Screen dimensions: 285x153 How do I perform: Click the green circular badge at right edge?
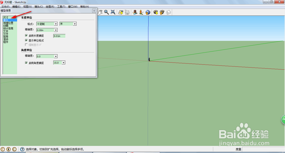coord(283,120)
